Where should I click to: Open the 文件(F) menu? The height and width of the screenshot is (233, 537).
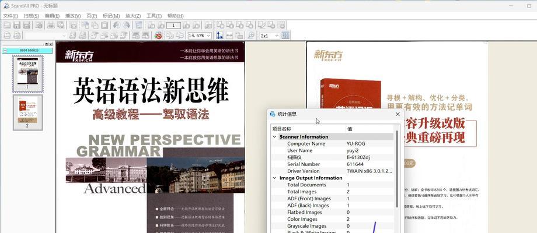11,16
